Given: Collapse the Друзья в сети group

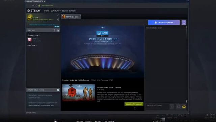Looking at the screenshot, I should coord(33,35).
